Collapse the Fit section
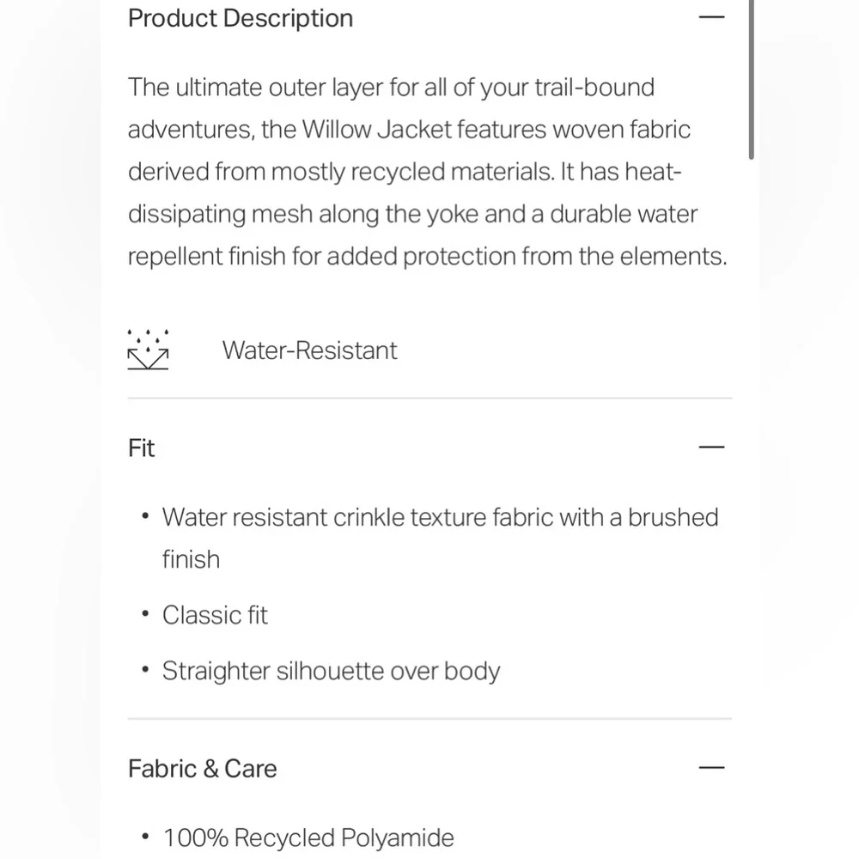Screen dimensions: 859x859 click(711, 448)
